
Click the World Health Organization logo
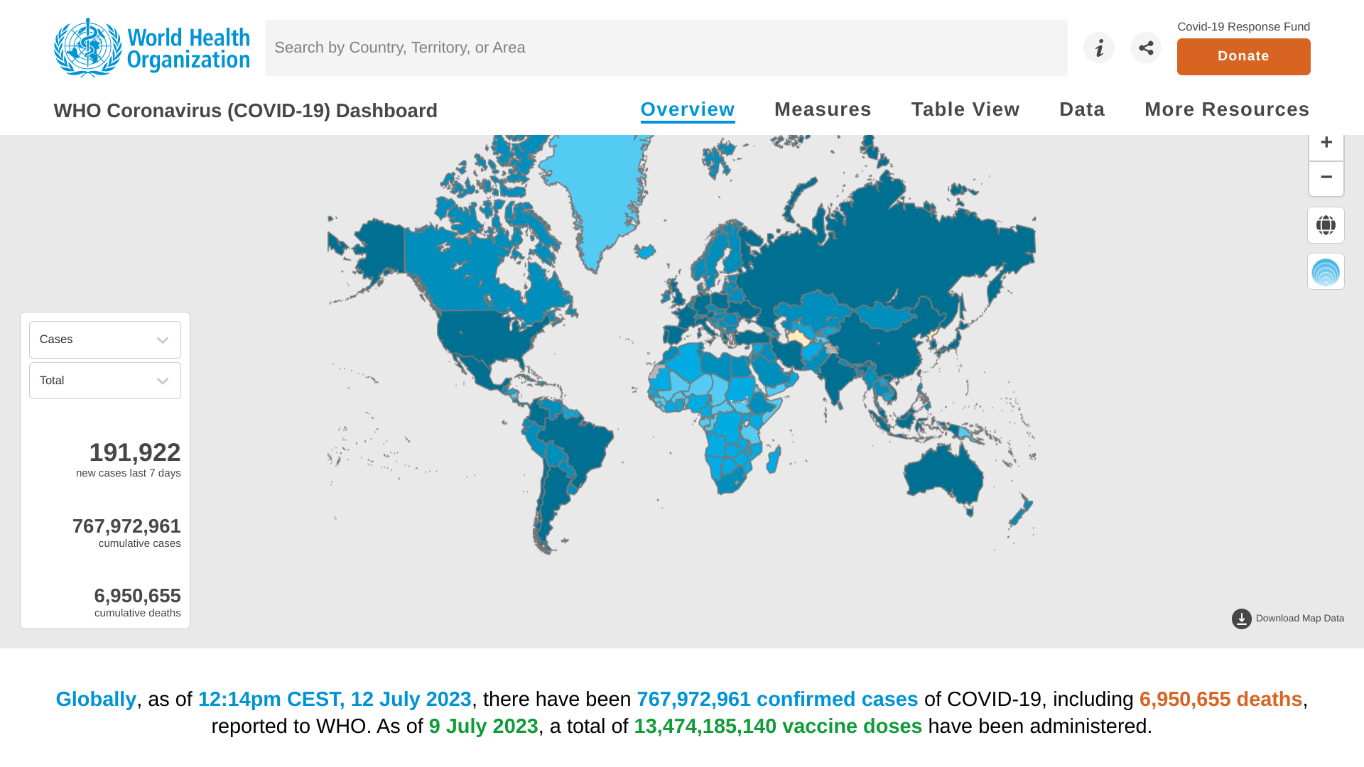[152, 48]
